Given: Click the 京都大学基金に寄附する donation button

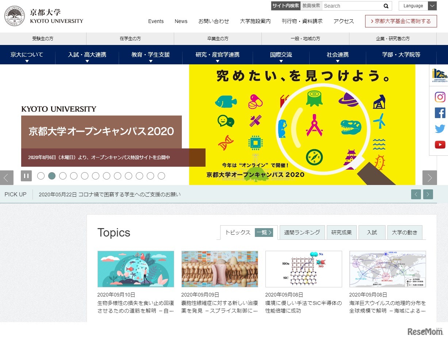Looking at the screenshot, I should tap(401, 21).
